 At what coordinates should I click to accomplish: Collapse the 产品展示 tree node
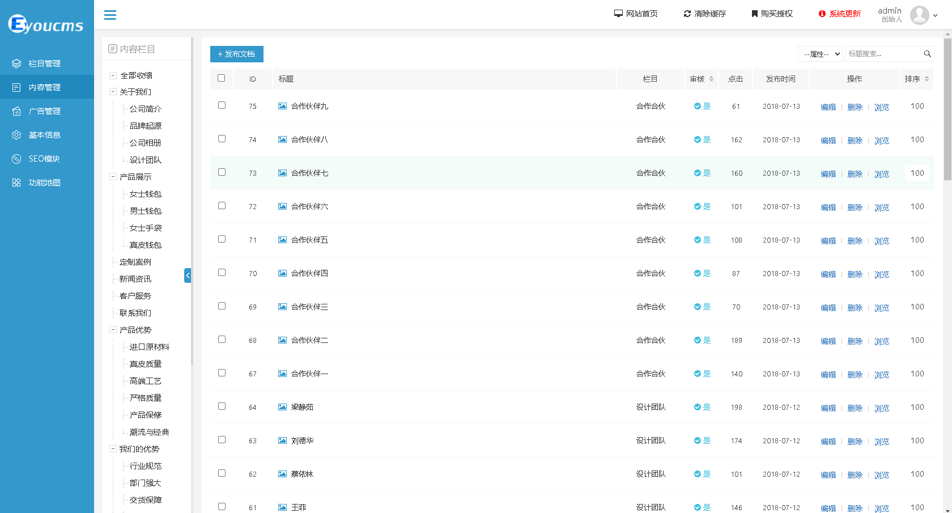[113, 177]
